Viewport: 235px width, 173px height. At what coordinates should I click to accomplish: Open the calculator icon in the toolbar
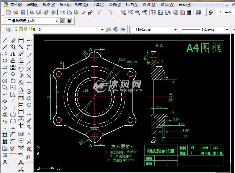click(189, 12)
